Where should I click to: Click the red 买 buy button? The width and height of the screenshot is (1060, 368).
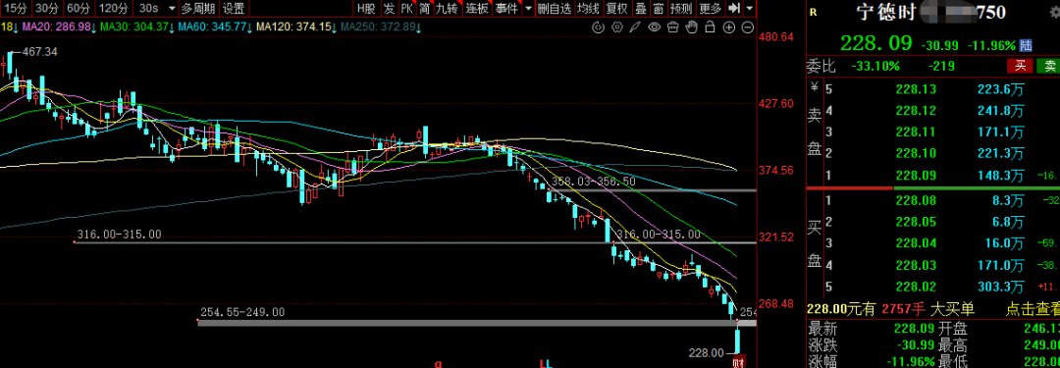(1020, 66)
